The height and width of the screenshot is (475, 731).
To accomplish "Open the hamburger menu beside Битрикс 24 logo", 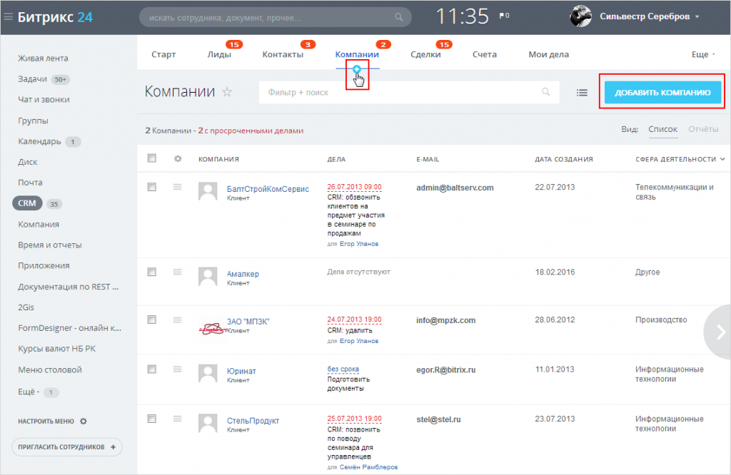I will [x=8, y=17].
